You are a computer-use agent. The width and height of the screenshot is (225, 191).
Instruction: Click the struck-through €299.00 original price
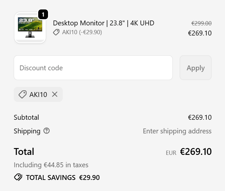pyautogui.click(x=201, y=23)
